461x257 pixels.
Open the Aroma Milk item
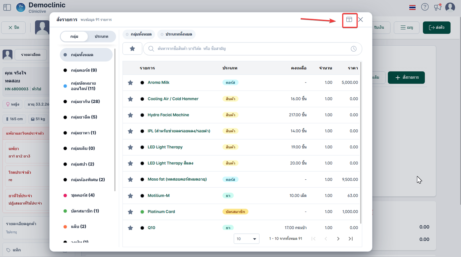[x=158, y=83]
